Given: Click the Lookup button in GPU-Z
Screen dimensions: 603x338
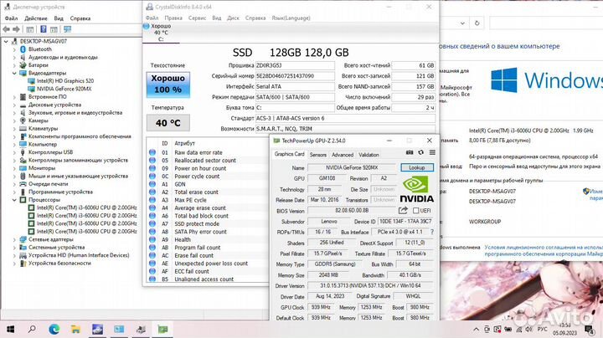Looking at the screenshot, I should tap(417, 167).
